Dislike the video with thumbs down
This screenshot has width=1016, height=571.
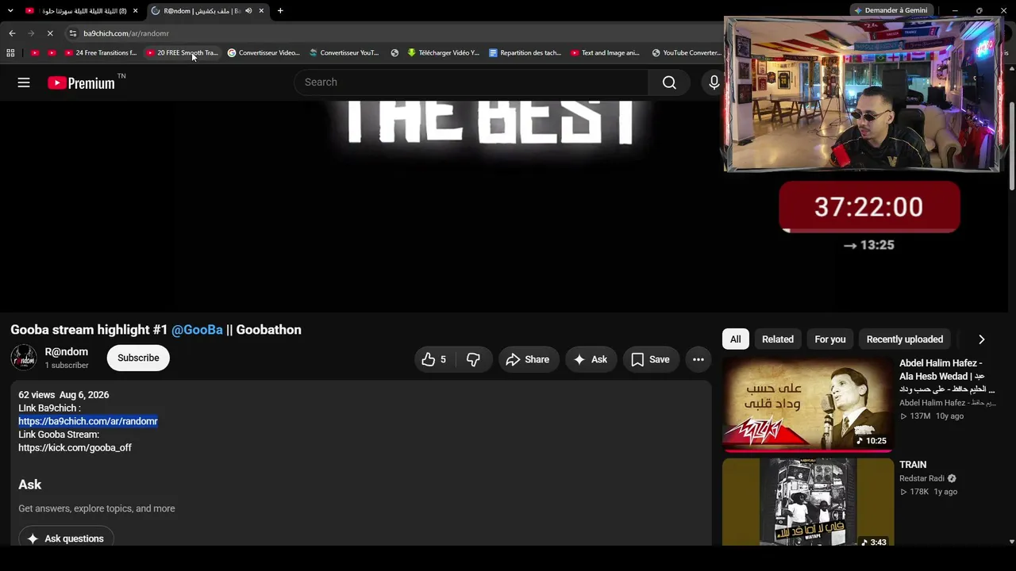(473, 359)
